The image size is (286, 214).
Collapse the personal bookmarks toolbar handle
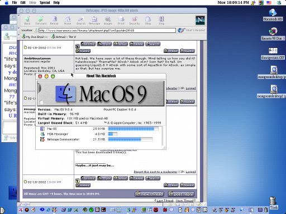coord(18,37)
